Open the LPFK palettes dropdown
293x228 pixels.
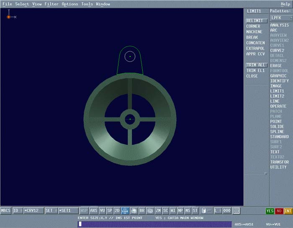281,18
